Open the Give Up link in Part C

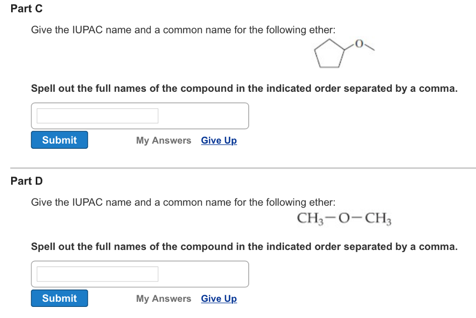point(218,140)
